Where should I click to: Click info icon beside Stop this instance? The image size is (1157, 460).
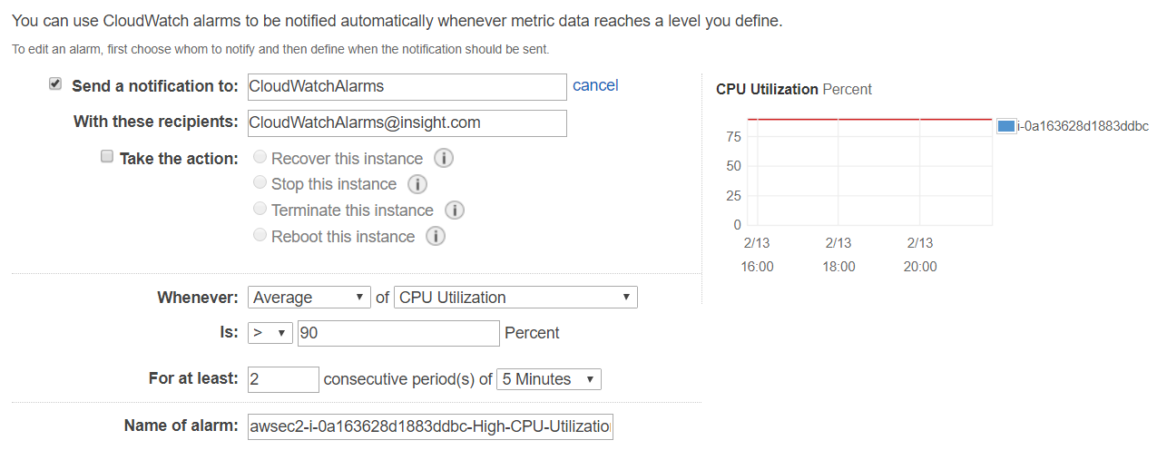click(x=417, y=185)
